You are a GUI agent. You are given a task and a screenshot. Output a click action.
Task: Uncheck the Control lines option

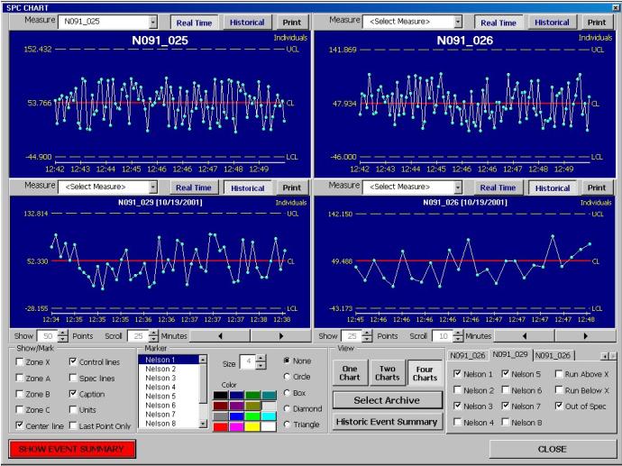(x=73, y=361)
